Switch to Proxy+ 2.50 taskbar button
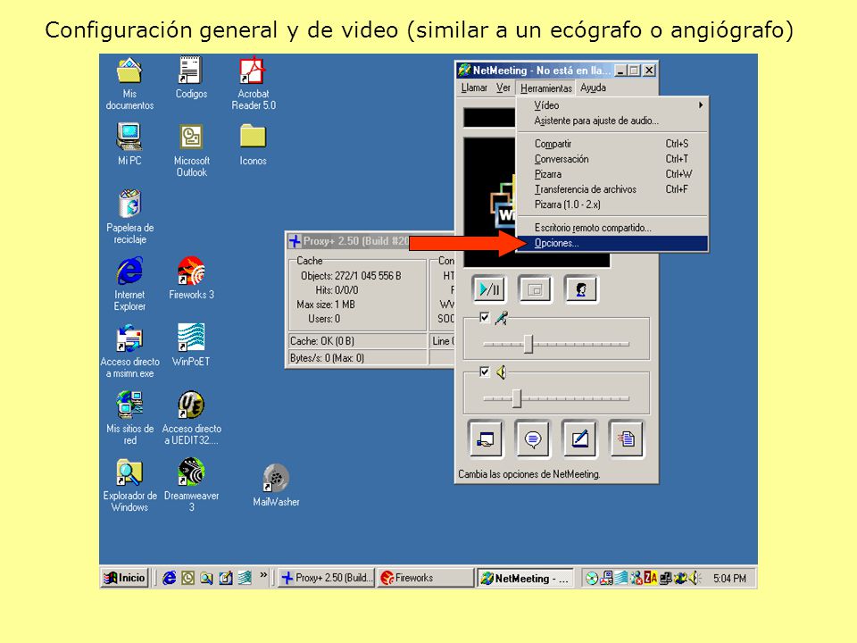This screenshot has width=857, height=643. coord(327,578)
